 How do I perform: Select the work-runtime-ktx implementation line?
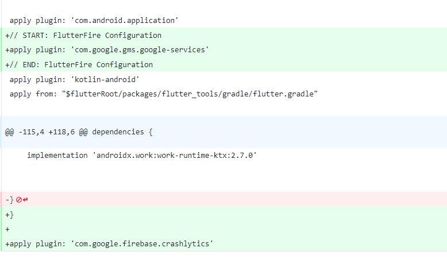(x=224, y=156)
